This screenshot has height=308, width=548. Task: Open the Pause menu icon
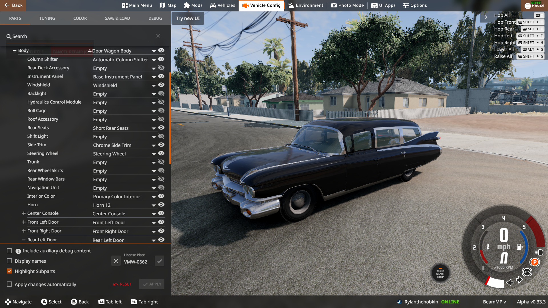point(528,6)
